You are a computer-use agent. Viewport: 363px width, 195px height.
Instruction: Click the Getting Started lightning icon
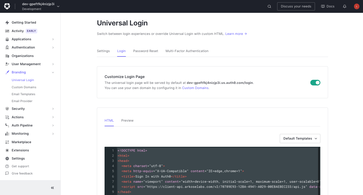coord(7,23)
